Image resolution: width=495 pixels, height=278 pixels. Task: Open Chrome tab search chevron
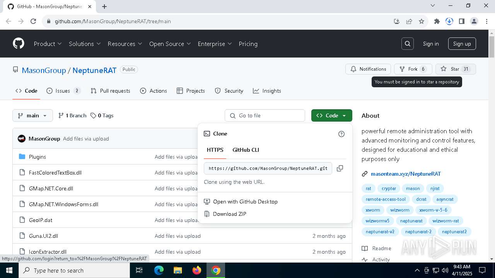[x=433, y=6]
